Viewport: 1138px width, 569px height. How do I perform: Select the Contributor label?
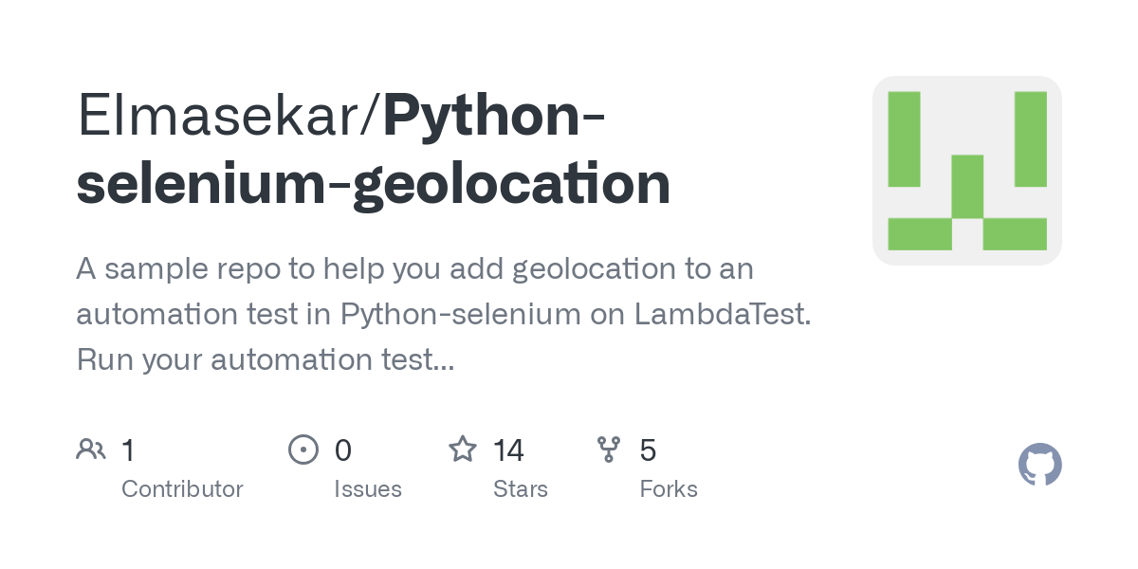click(x=182, y=489)
